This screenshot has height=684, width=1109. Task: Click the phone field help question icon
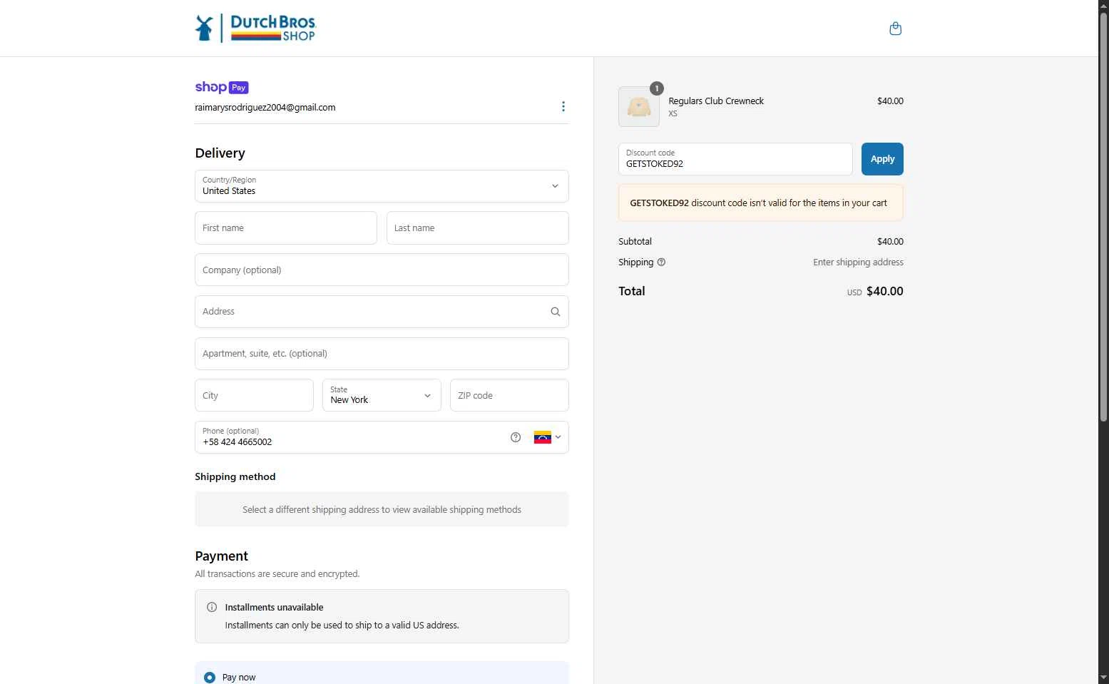pos(516,437)
